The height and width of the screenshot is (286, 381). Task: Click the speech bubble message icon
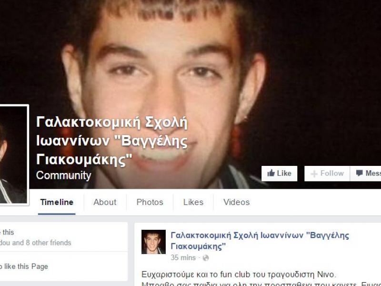(x=360, y=173)
